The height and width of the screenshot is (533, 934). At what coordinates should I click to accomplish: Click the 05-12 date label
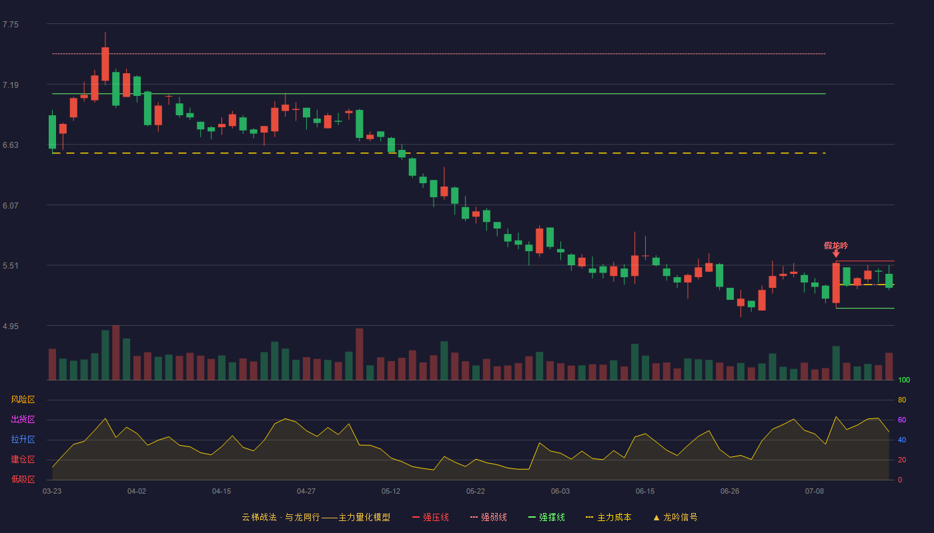(391, 491)
